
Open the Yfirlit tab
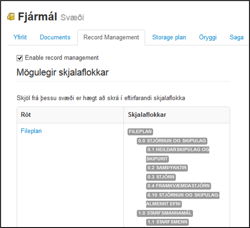click(20, 37)
